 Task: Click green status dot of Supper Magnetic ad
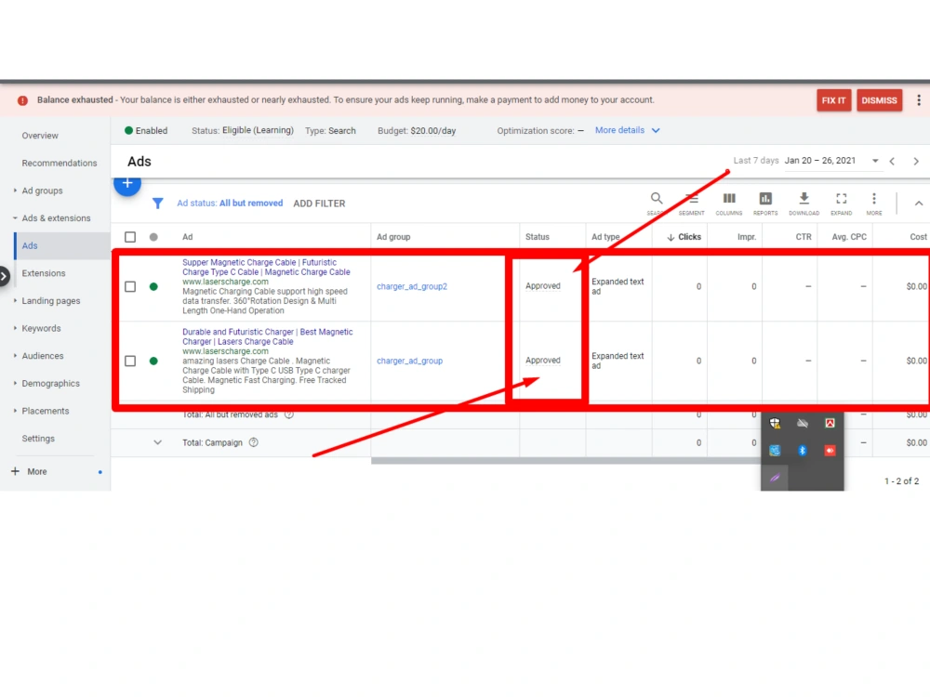[x=153, y=287]
